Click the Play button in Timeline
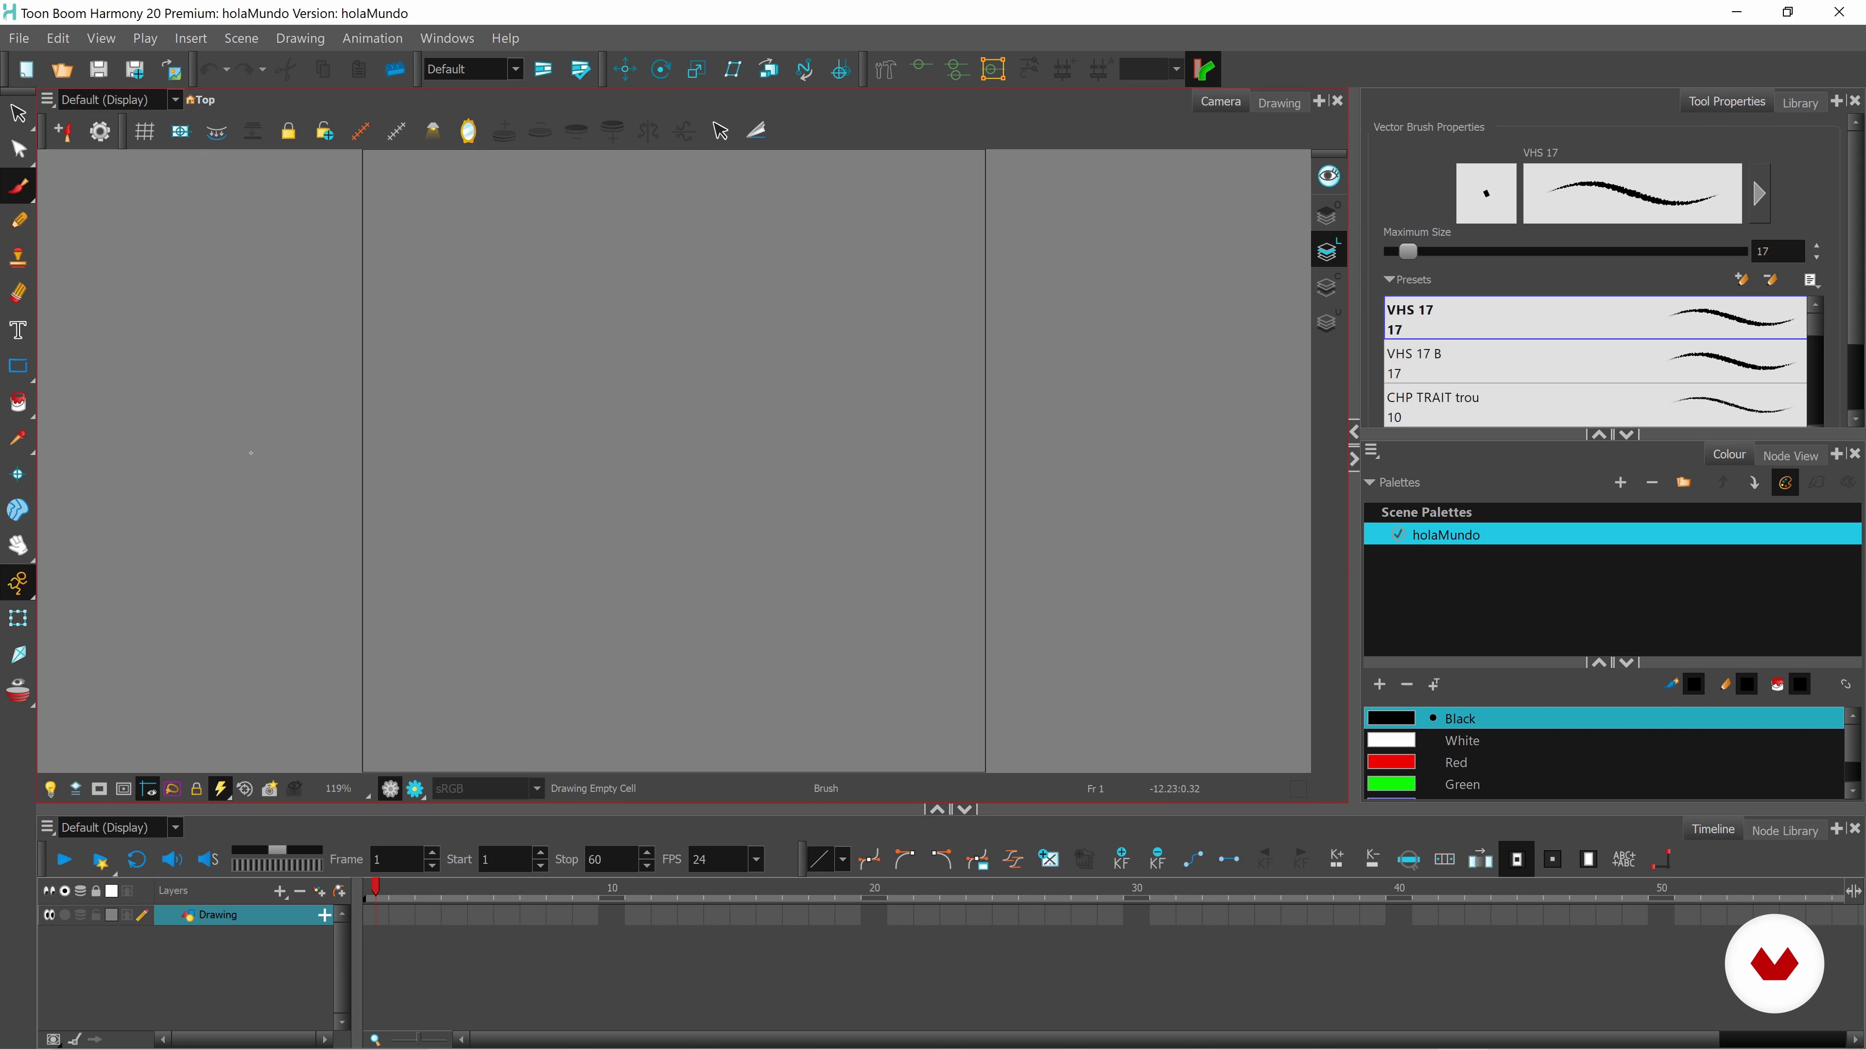Image resolution: width=1866 pixels, height=1050 pixels. [64, 859]
